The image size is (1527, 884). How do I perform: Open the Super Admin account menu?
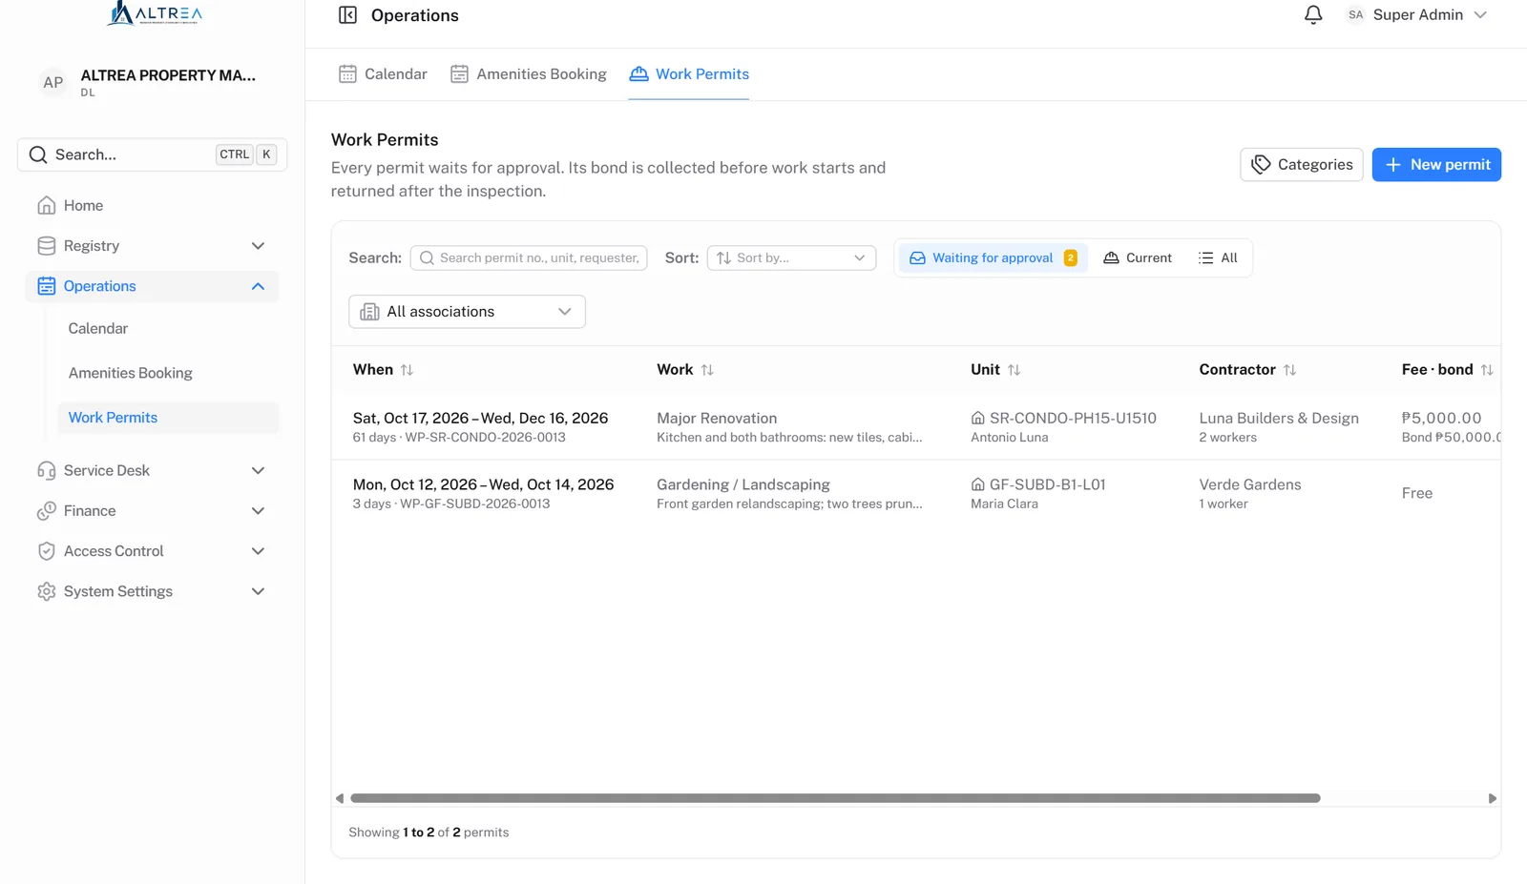(x=1416, y=15)
